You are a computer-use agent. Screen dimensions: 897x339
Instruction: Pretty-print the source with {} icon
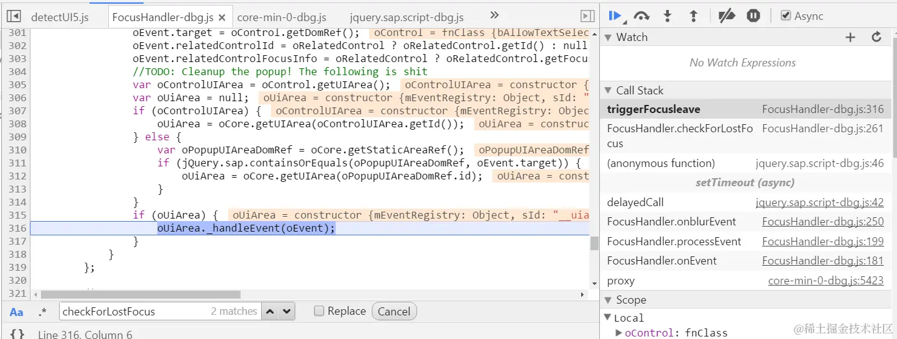point(17,334)
